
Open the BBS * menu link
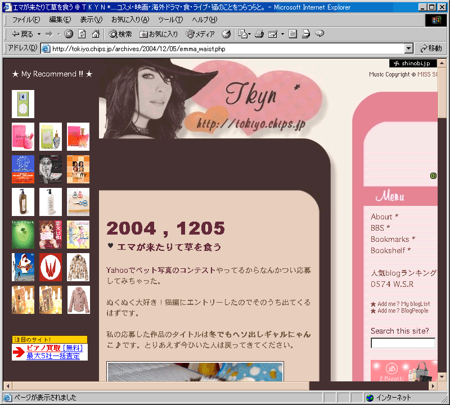coord(380,228)
